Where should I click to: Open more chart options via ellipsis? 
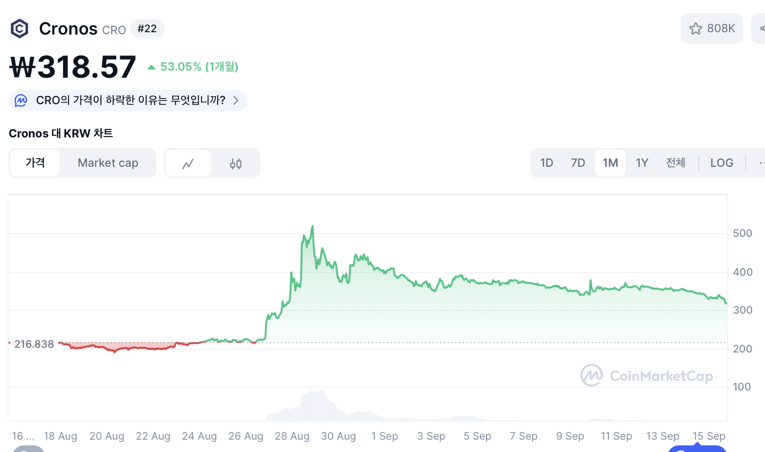pos(761,163)
